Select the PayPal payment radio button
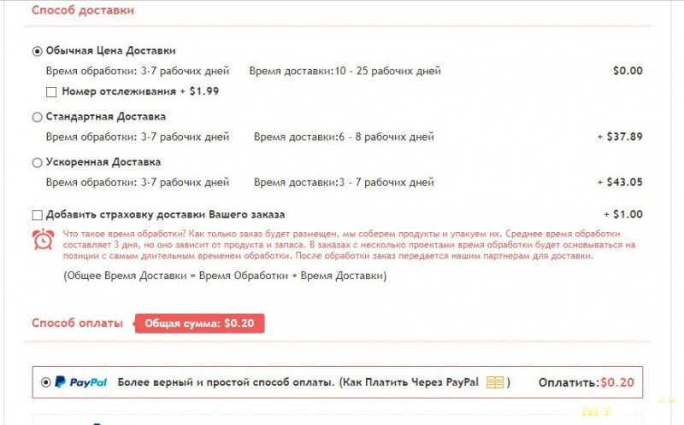 [46, 382]
